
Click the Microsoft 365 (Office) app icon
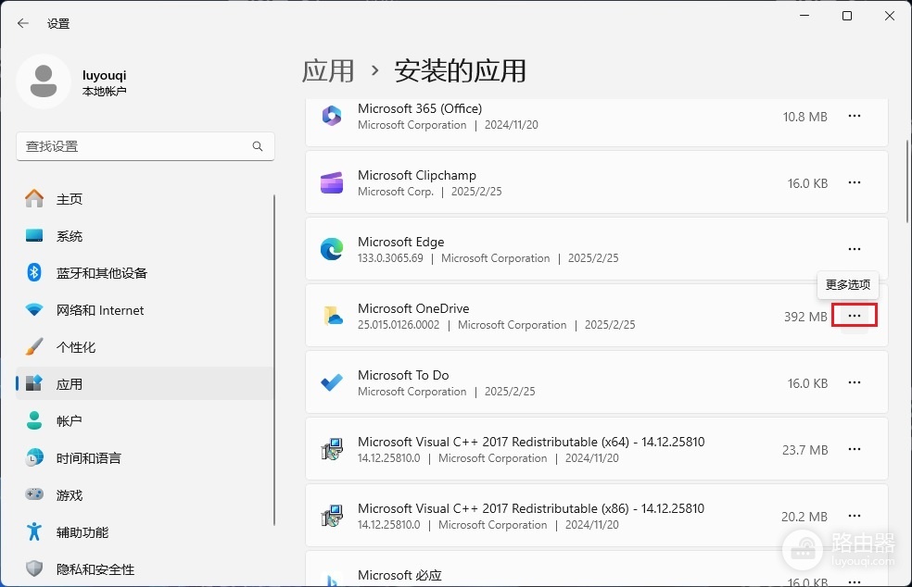click(x=332, y=116)
